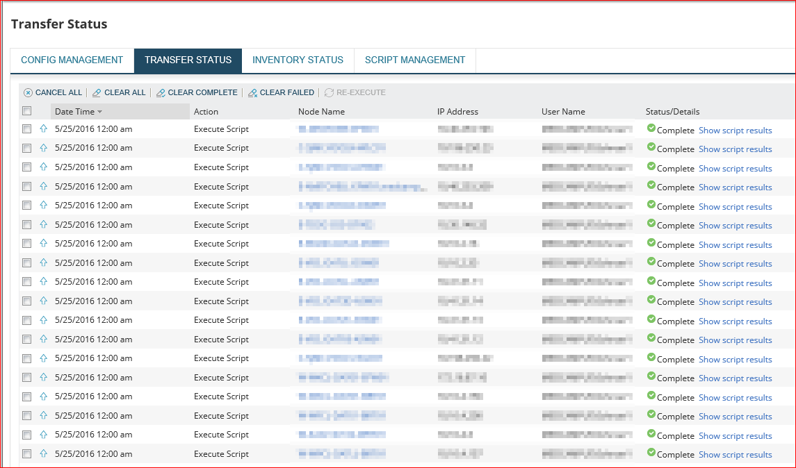
Task: Click the upload arrow icon in the first row
Action: coord(44,128)
